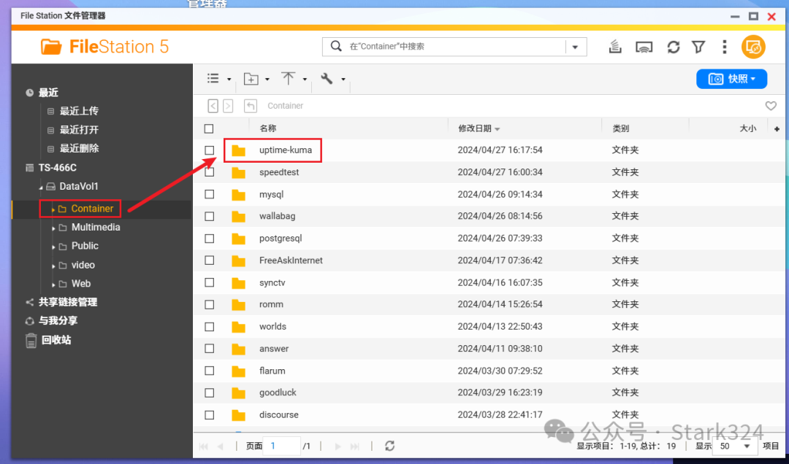Click the goodluck folder name
This screenshot has height=464, width=789.
(x=278, y=393)
